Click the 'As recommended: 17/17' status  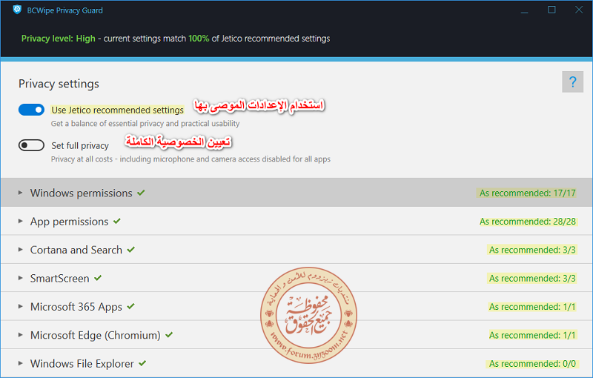pos(528,193)
